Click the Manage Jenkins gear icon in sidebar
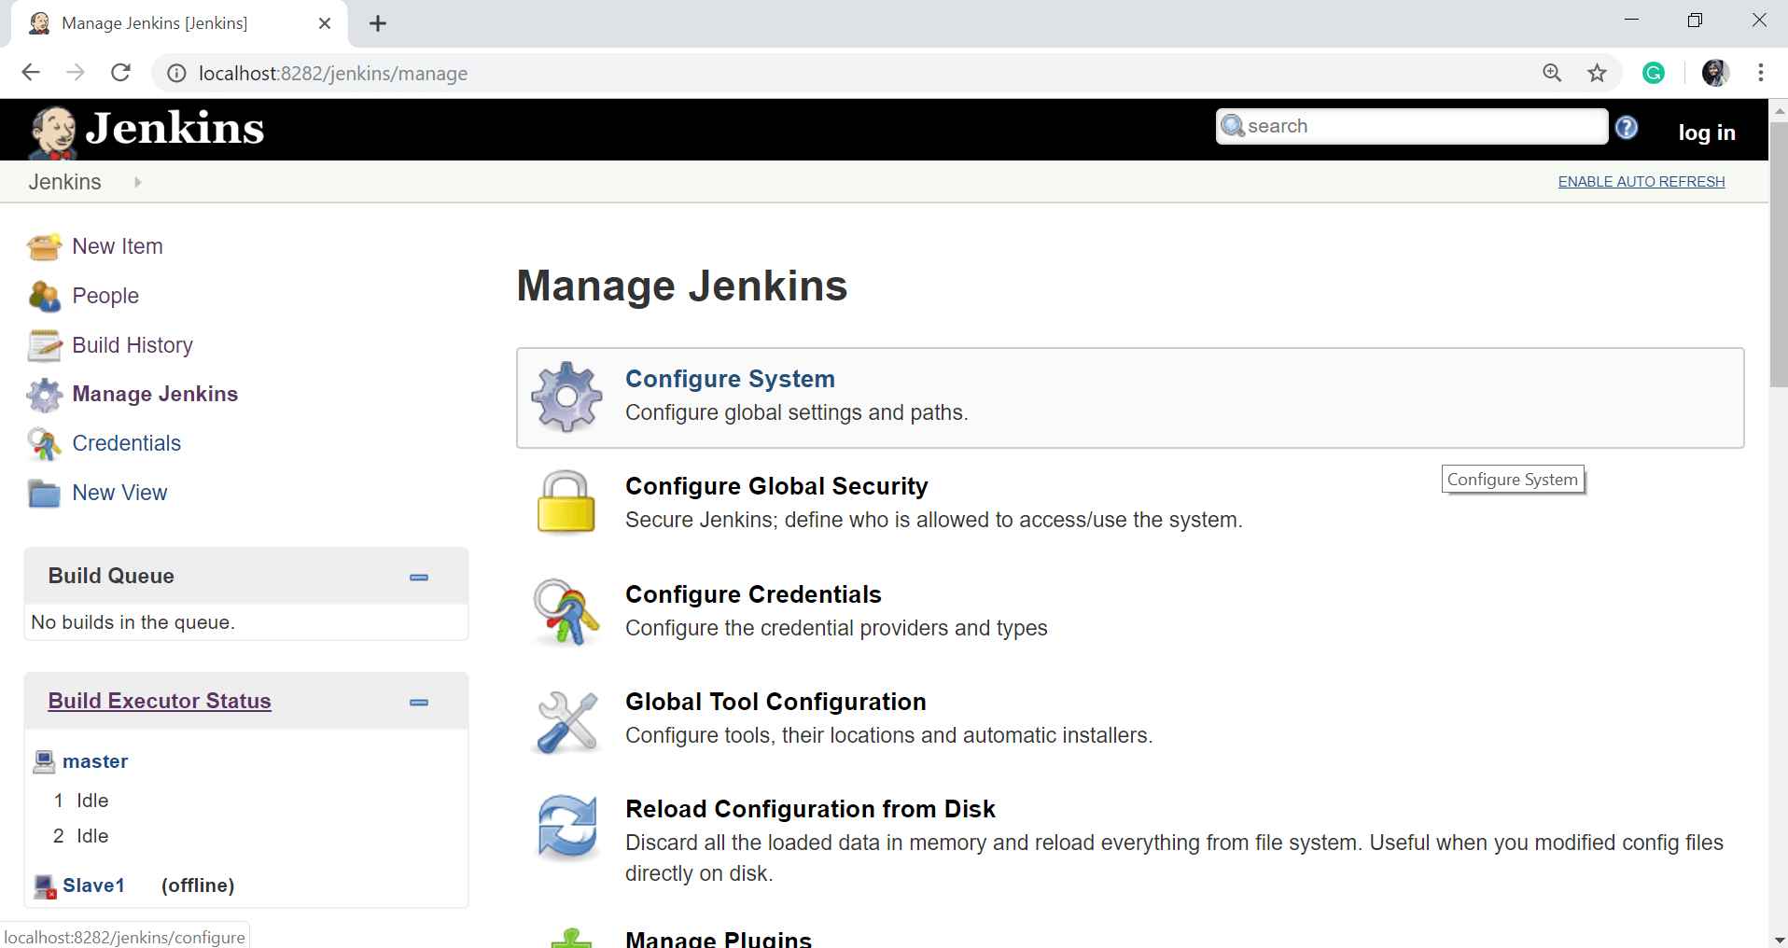Image resolution: width=1788 pixels, height=948 pixels. click(44, 395)
